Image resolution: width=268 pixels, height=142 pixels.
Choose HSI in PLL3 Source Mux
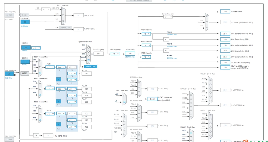40,114
